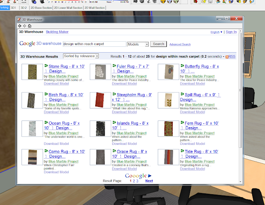The image size is (265, 205).
Task: Click the vertical scrollbar of results page
Action: [x=240, y=90]
